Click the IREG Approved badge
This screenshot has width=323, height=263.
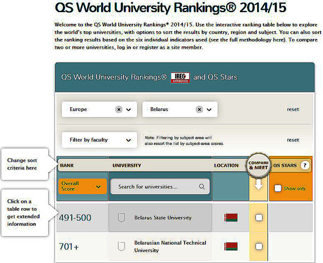[x=180, y=77]
